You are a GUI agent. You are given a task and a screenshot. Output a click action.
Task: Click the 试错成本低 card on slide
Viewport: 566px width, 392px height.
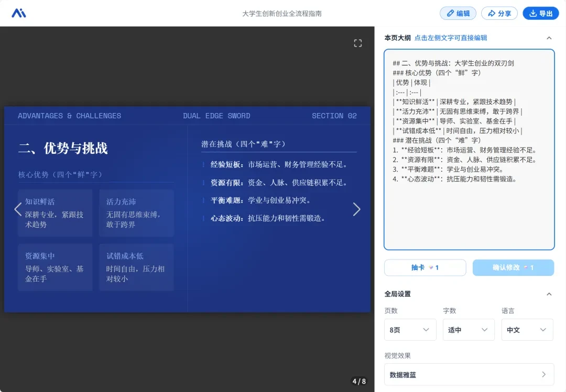click(x=136, y=267)
